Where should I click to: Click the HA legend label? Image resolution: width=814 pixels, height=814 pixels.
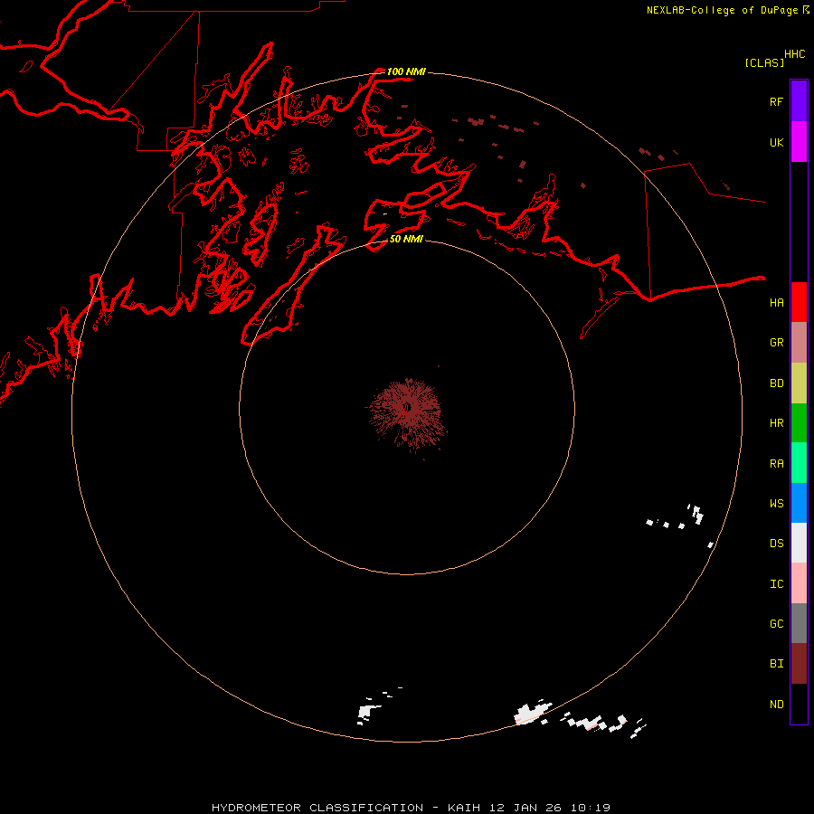[x=776, y=302]
